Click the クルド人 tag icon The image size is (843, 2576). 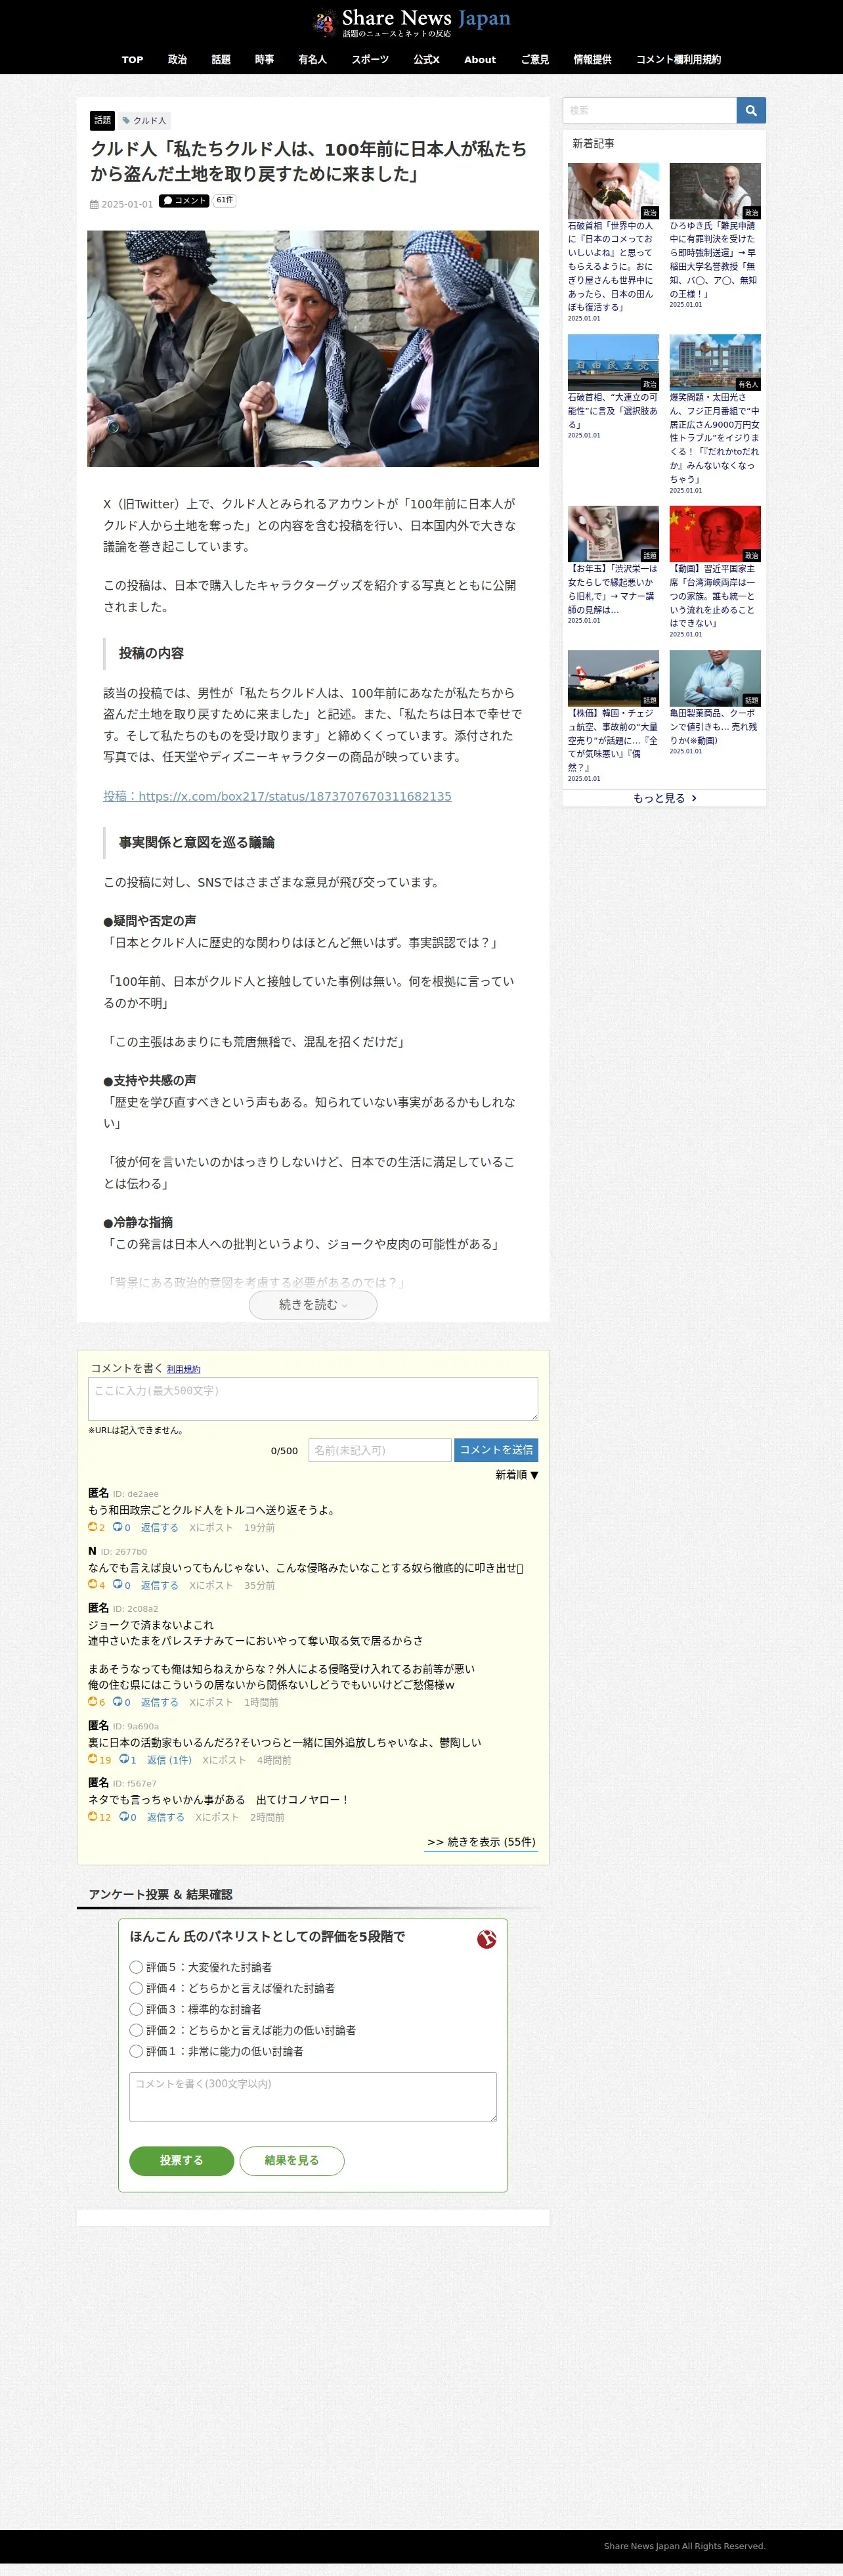click(127, 120)
